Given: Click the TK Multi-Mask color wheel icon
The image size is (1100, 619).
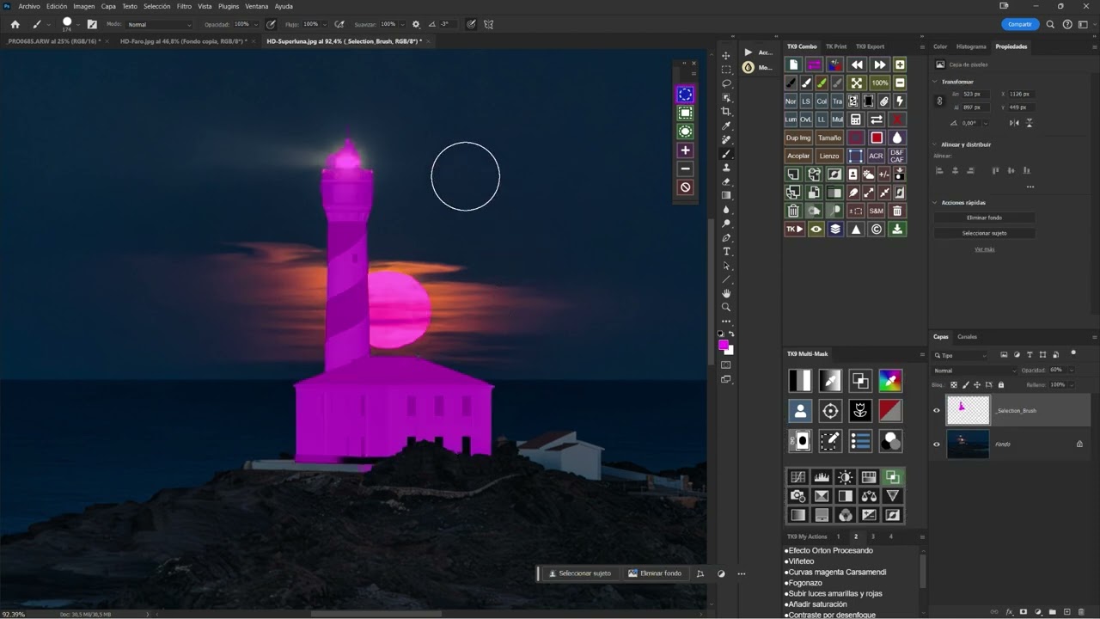Looking at the screenshot, I should tap(890, 381).
